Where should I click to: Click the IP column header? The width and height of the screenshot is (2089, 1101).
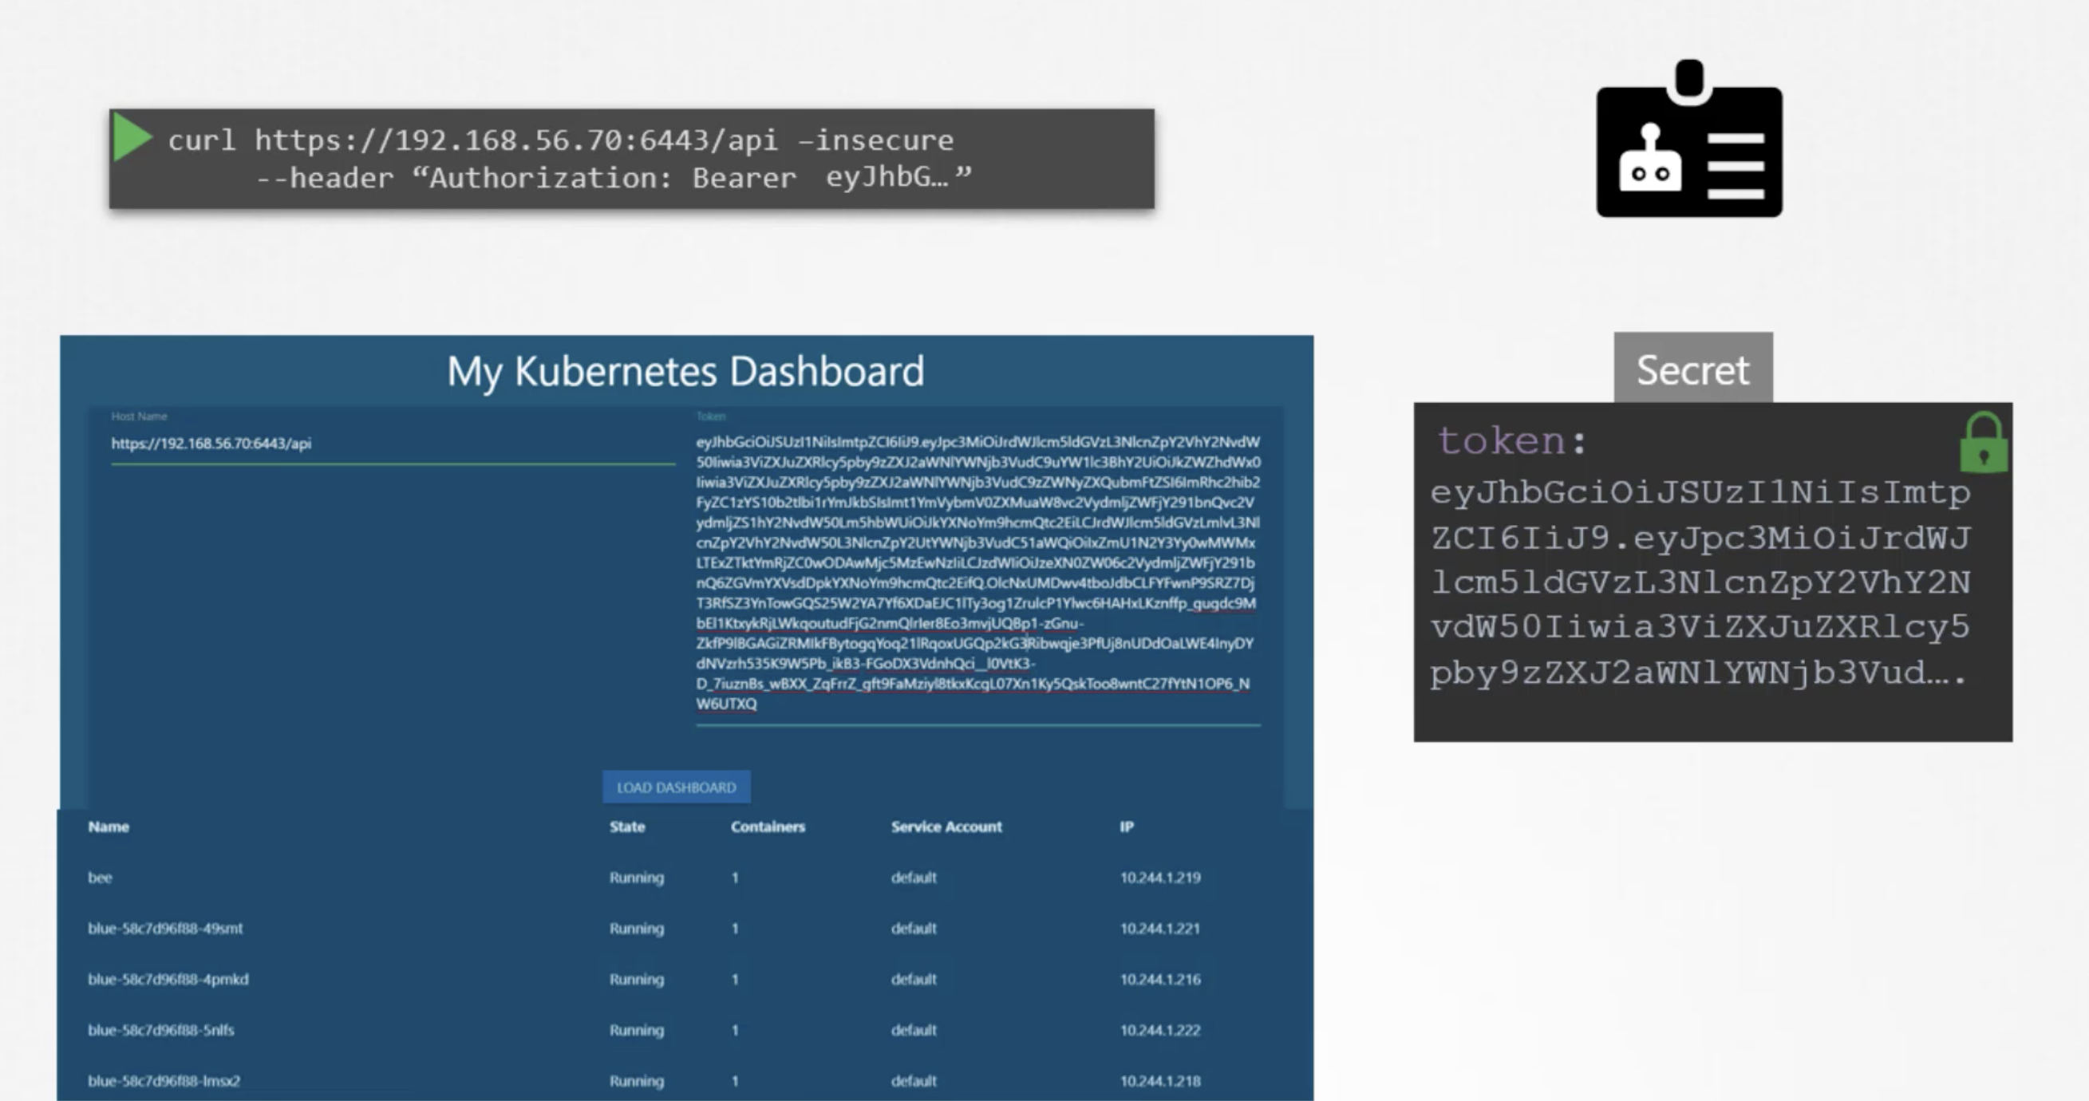click(1127, 827)
